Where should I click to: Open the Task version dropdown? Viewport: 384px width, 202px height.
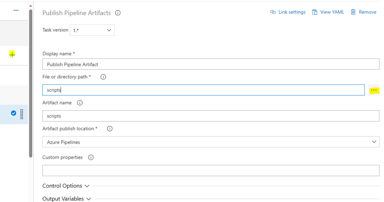(92, 30)
